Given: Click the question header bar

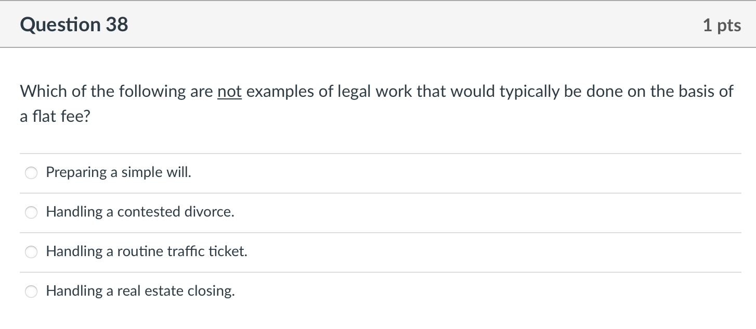Looking at the screenshot, I should [378, 24].
